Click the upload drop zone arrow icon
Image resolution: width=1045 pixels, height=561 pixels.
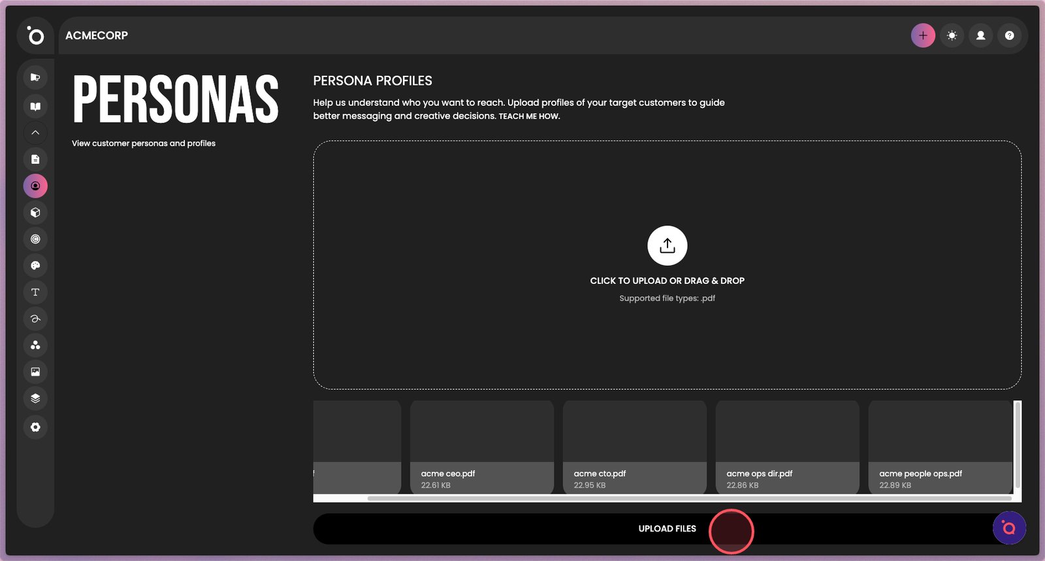click(x=667, y=246)
